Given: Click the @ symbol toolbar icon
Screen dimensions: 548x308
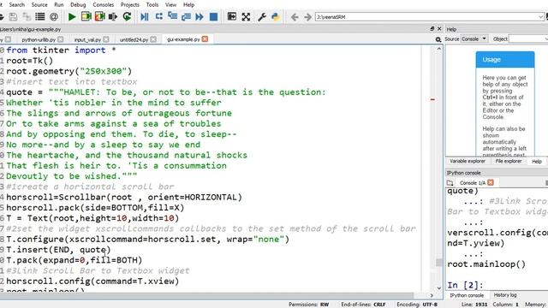Looking at the screenshot, I should click(53, 16).
